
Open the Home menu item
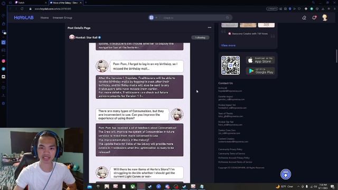[x=44, y=17]
